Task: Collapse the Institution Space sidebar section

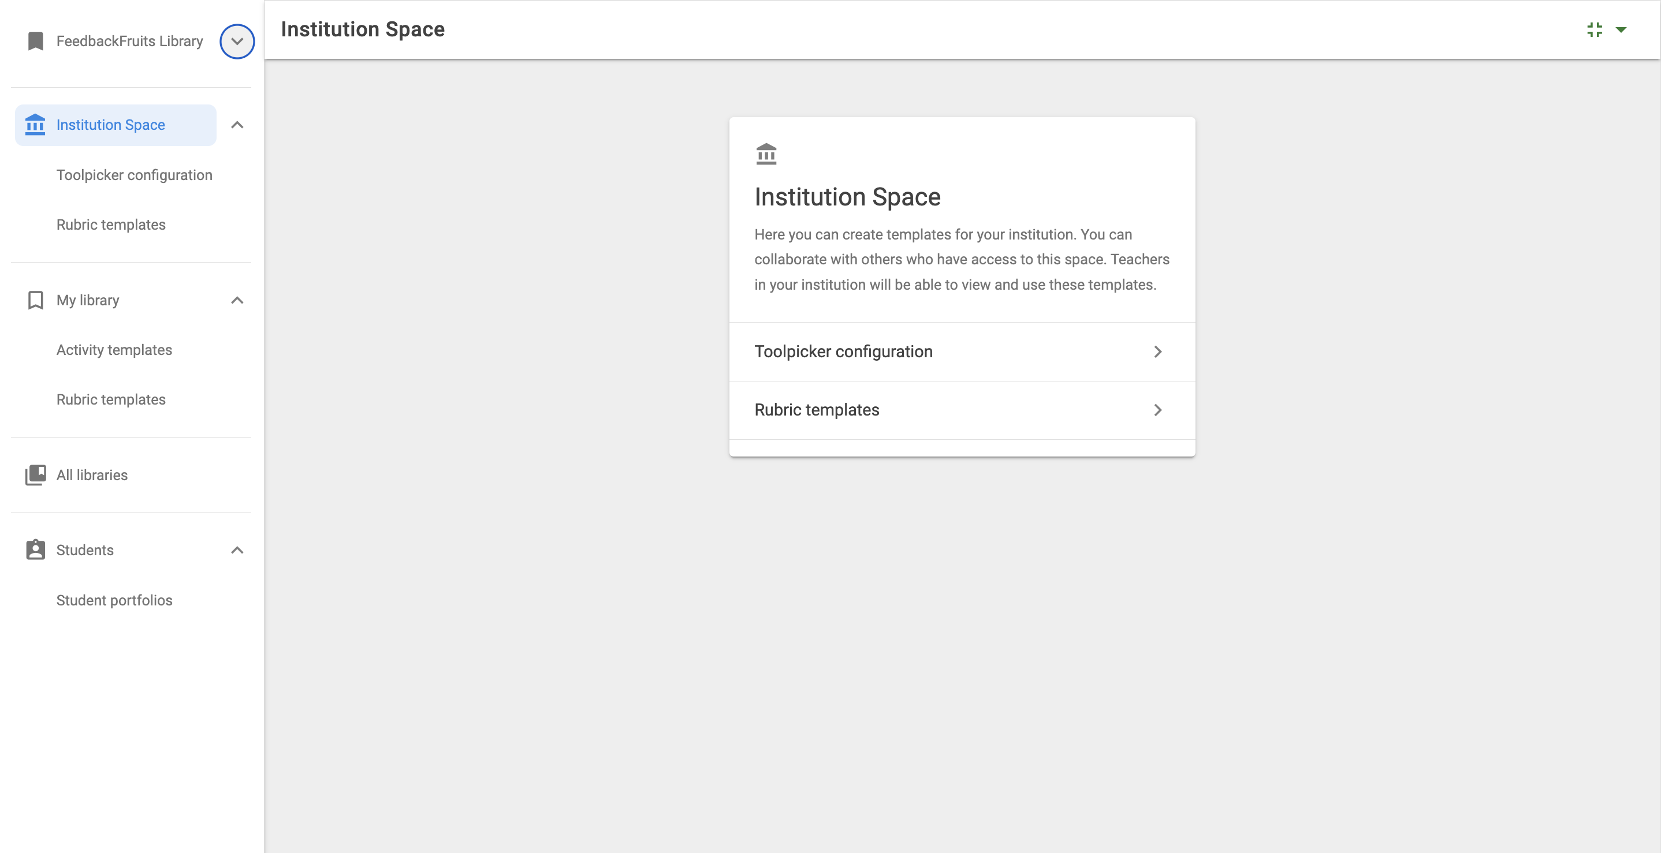Action: click(x=237, y=125)
